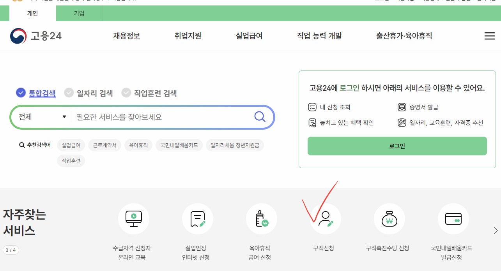Click the 육아휴직 급여 신청 baby bottle icon
The width and height of the screenshot is (501, 271).
(261, 218)
